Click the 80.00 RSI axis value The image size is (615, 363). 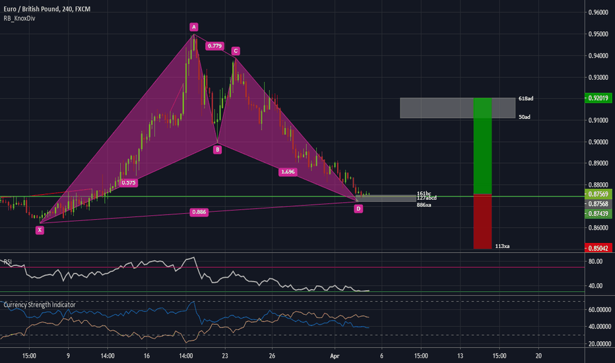point(595,261)
